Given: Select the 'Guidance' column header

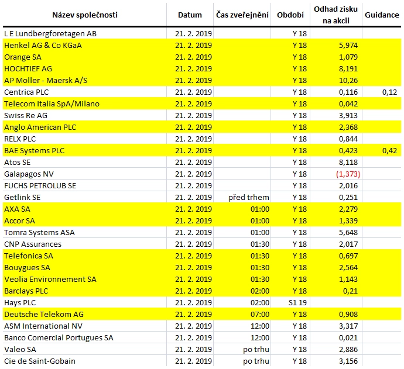Looking at the screenshot, I should (x=382, y=15).
